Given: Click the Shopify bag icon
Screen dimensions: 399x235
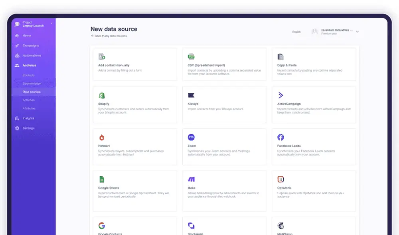Looking at the screenshot, I should [x=101, y=96].
